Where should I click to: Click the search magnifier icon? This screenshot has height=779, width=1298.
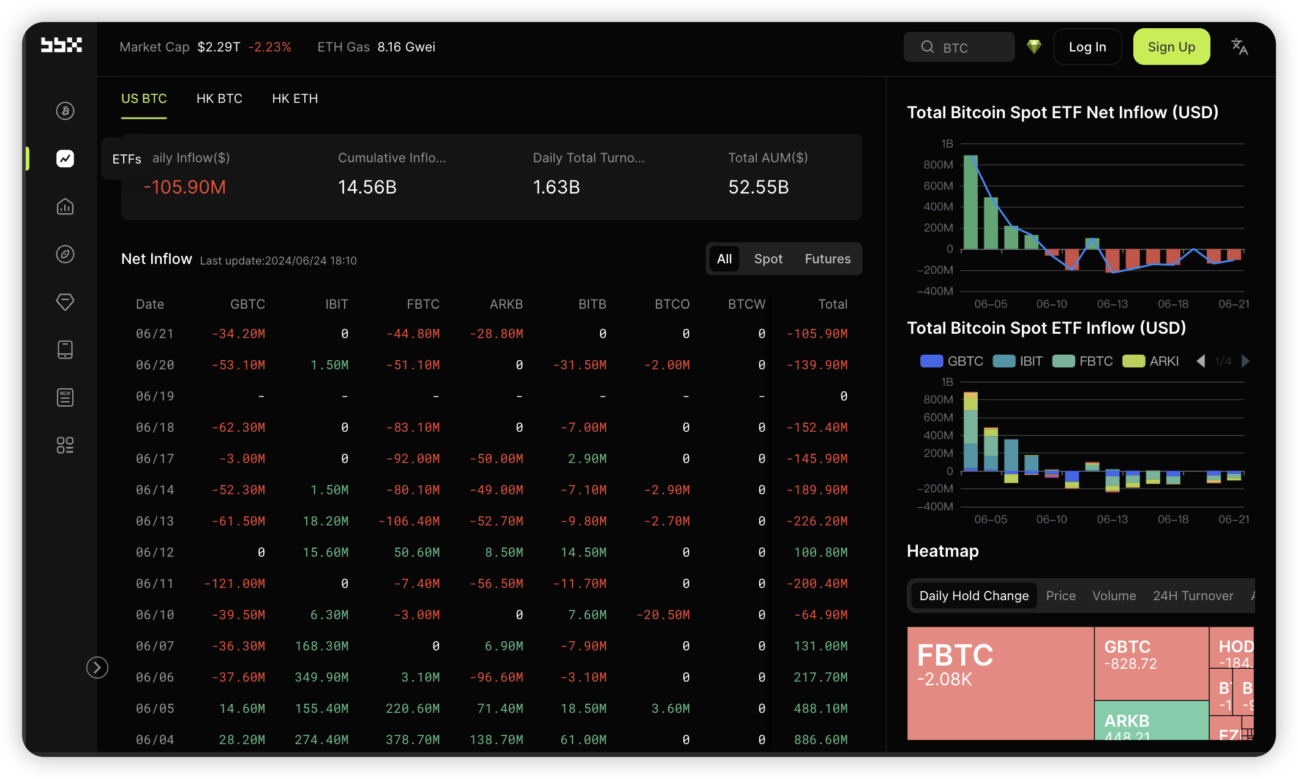click(x=928, y=47)
